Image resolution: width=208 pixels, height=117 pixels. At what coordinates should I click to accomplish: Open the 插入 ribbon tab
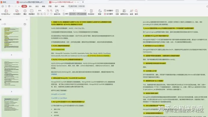click(x=31, y=6)
